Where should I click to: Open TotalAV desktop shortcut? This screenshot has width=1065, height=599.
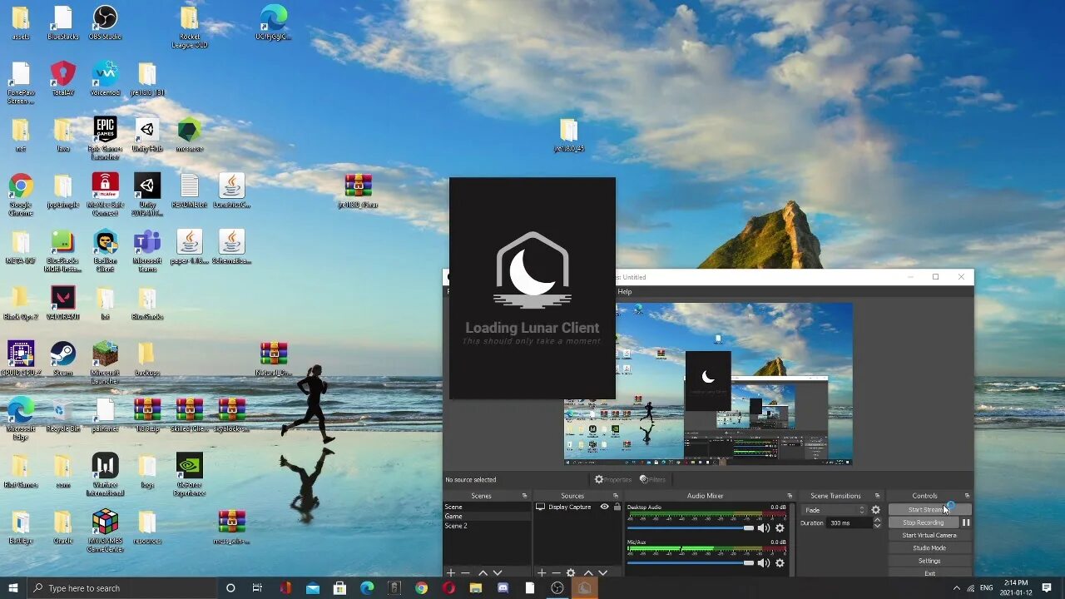[x=63, y=78]
